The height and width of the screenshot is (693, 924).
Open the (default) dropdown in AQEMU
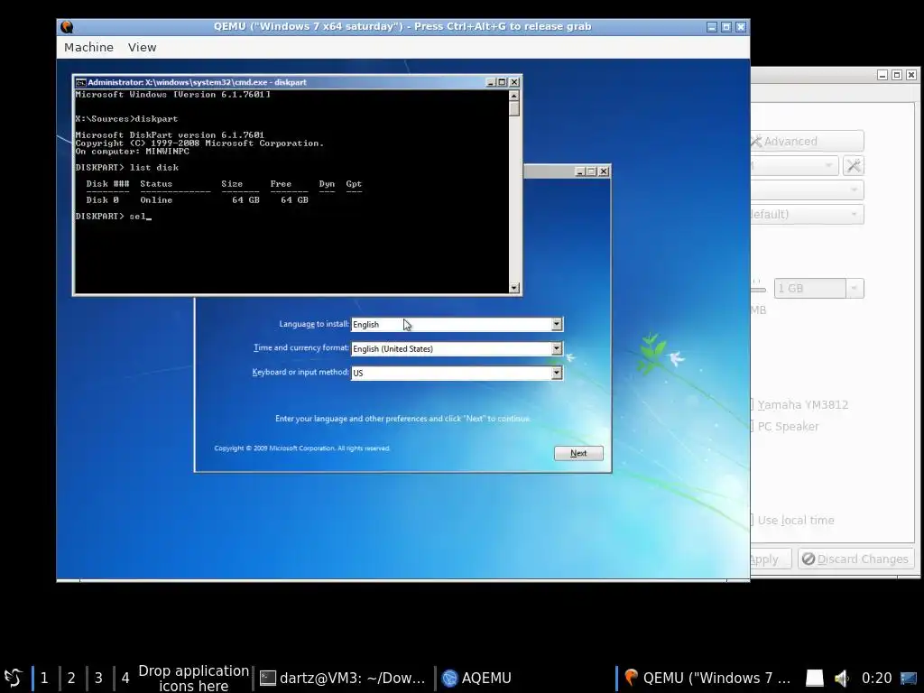tap(807, 214)
